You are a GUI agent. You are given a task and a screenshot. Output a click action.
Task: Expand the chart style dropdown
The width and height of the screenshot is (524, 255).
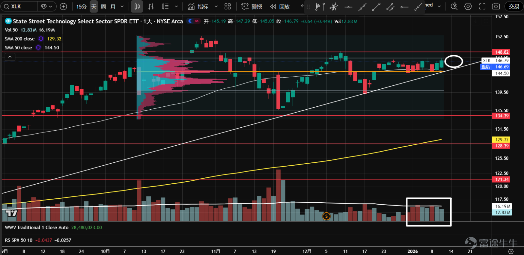pyautogui.click(x=177, y=7)
